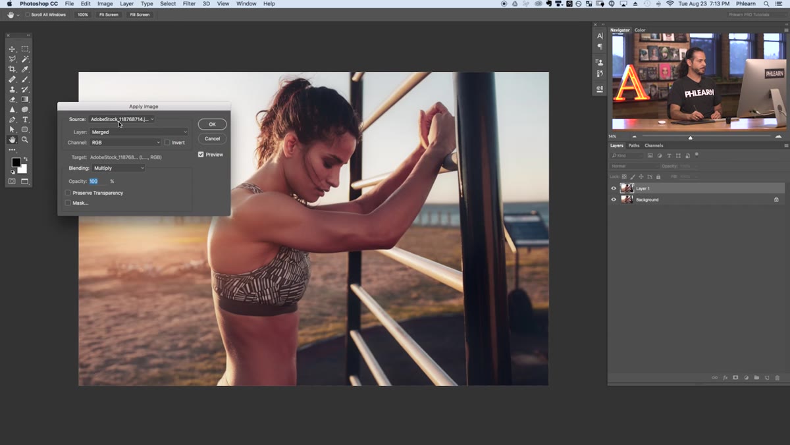Open the Blending dropdown set to Multiply

tap(118, 168)
